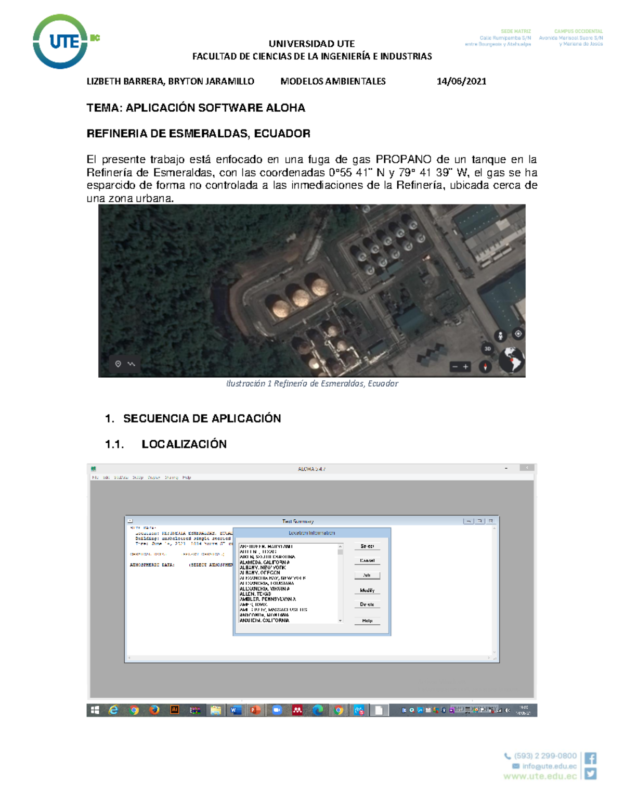Image resolution: width=624 pixels, height=808 pixels.
Task: Select ALBANY, NEW YORK in location list
Action: 263,568
